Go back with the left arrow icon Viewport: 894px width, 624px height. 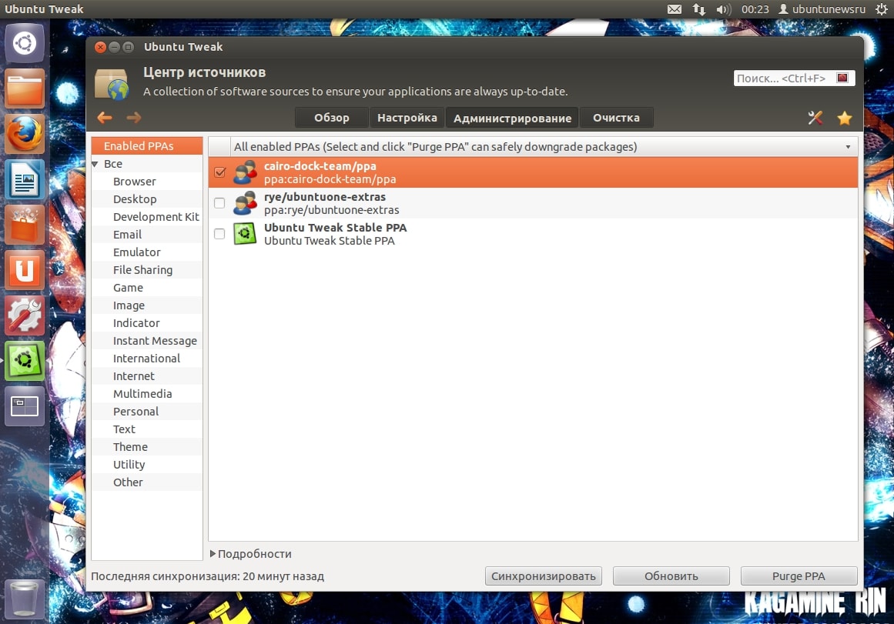[x=104, y=118]
